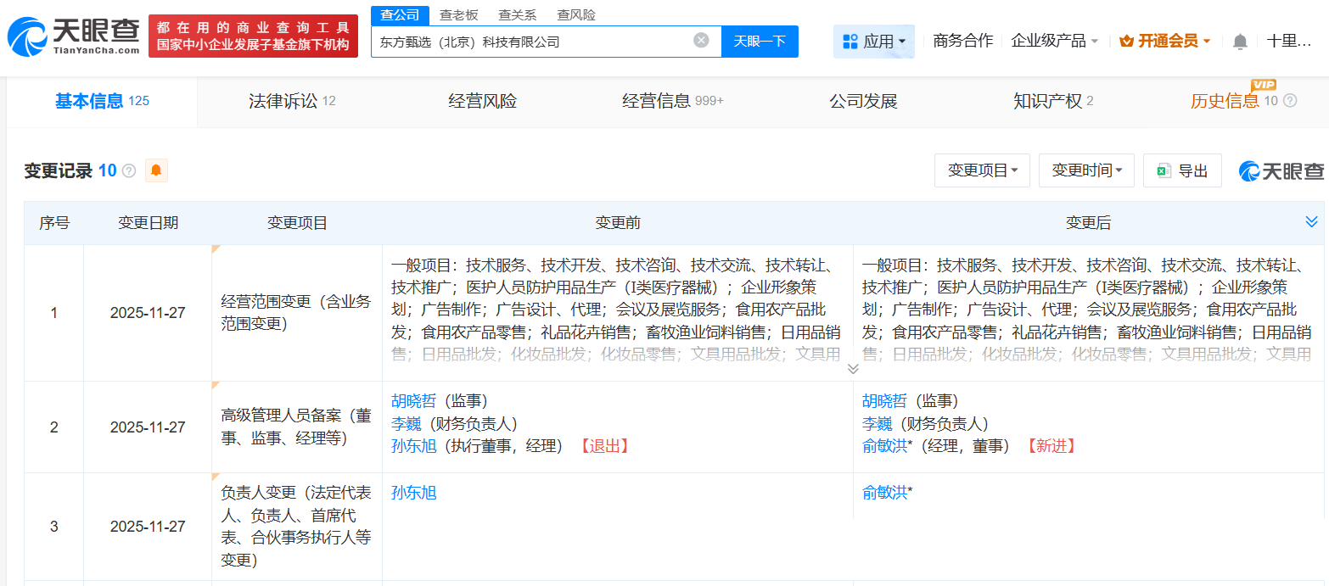
Task: Click the 天眼一下 search button
Action: 760,41
